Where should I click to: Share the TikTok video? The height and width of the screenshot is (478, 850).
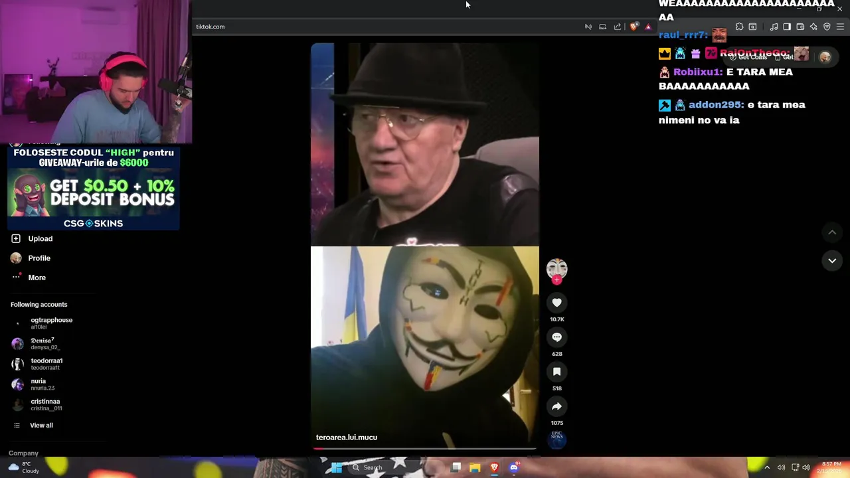tap(556, 406)
